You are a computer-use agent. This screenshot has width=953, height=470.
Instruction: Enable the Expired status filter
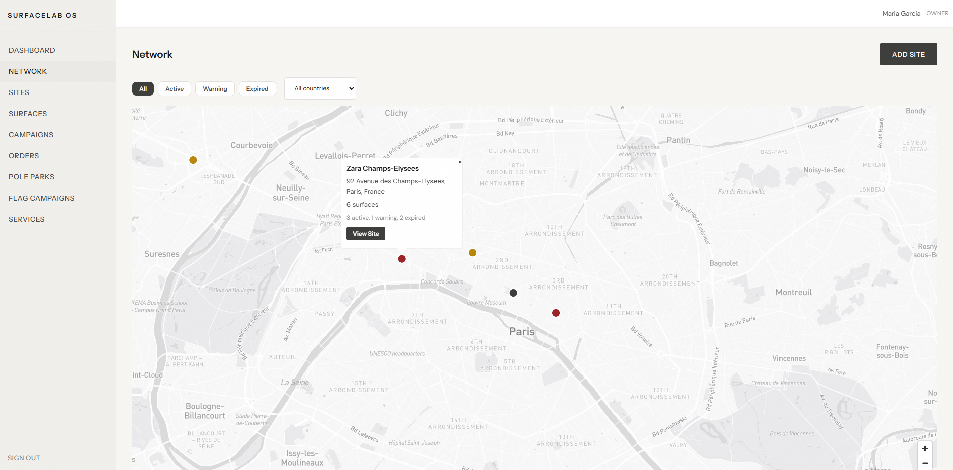[257, 88]
